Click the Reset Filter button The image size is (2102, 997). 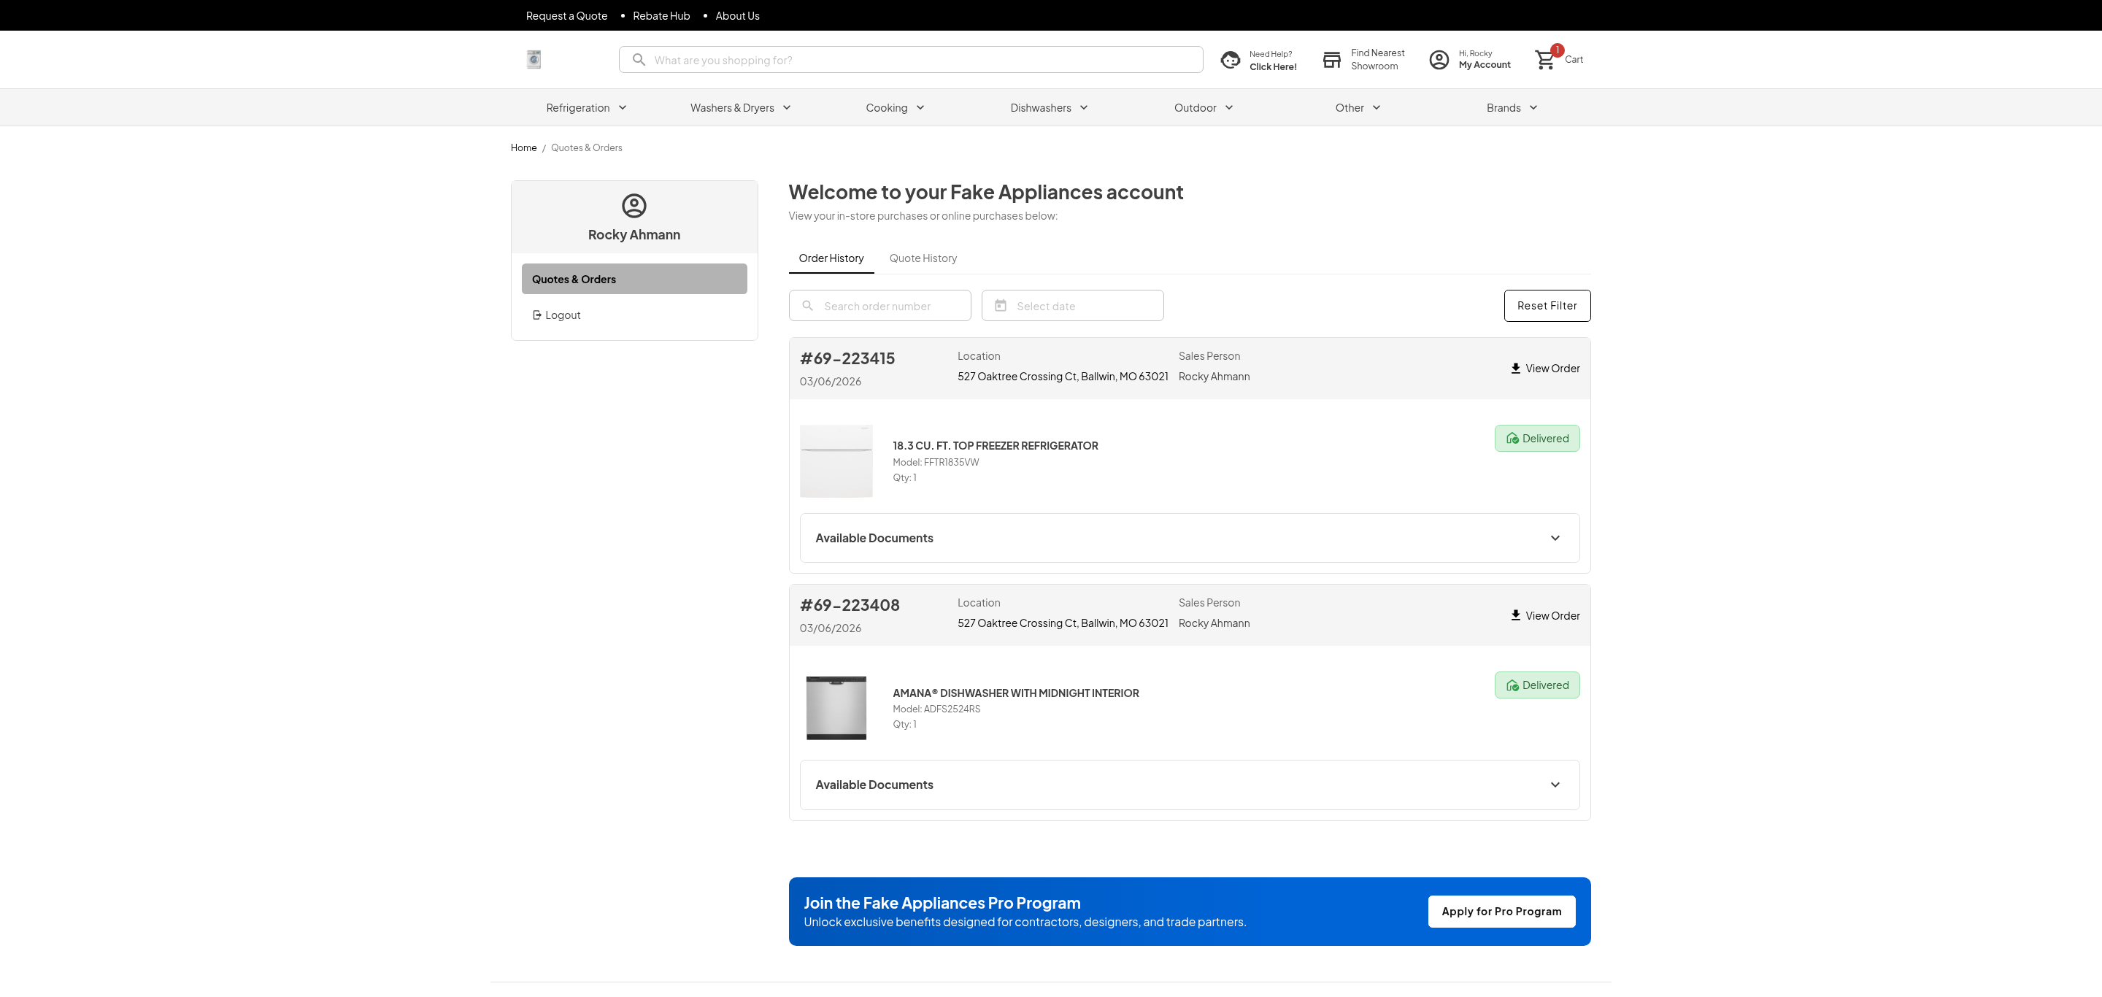pyautogui.click(x=1547, y=305)
